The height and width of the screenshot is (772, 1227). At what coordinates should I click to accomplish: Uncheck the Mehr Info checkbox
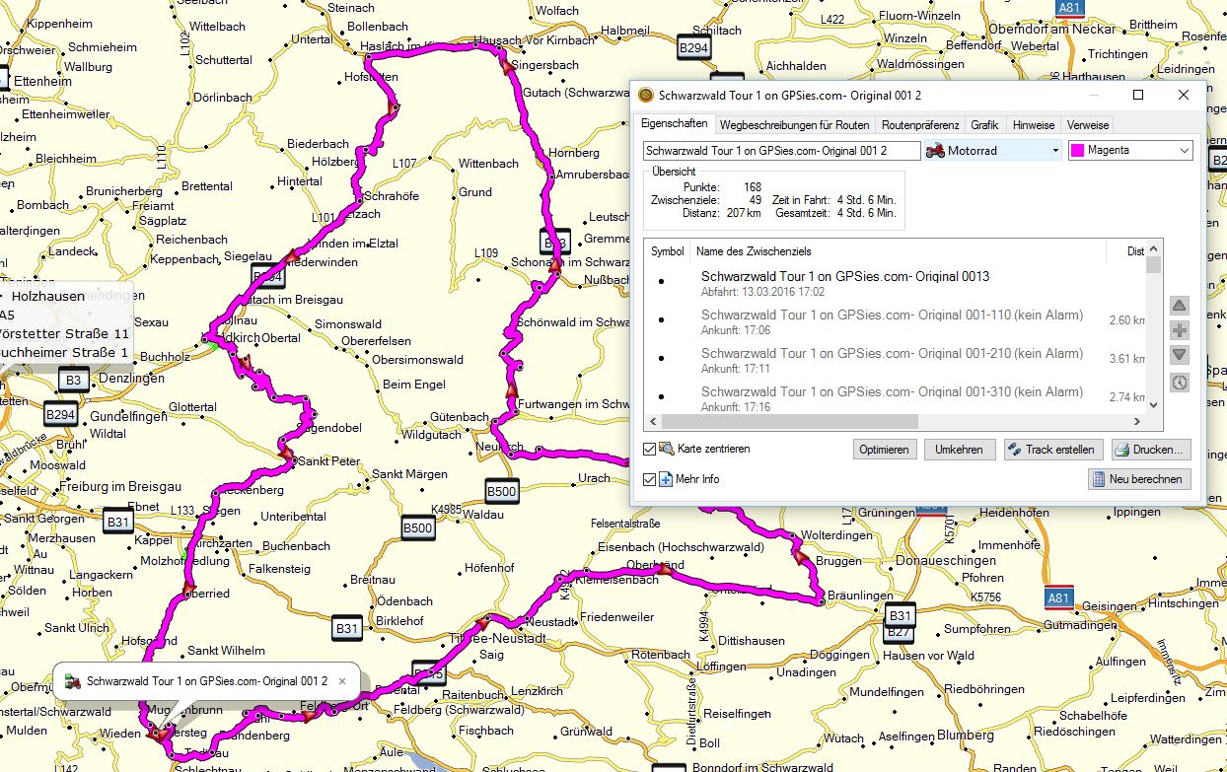click(x=649, y=479)
